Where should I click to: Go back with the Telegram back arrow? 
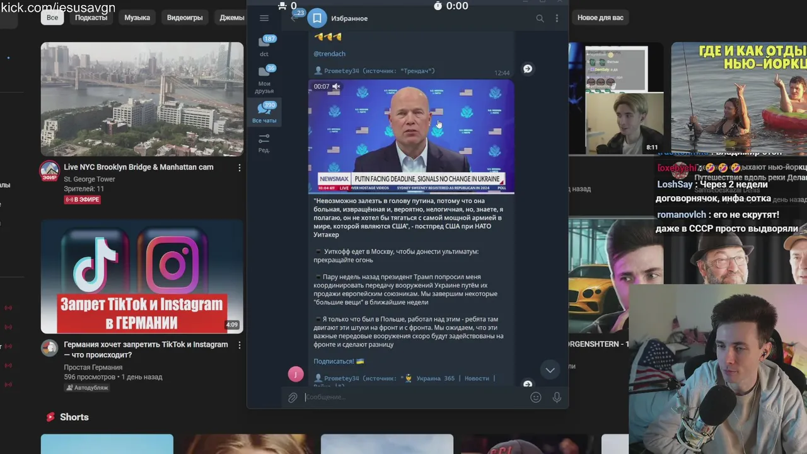[294, 18]
